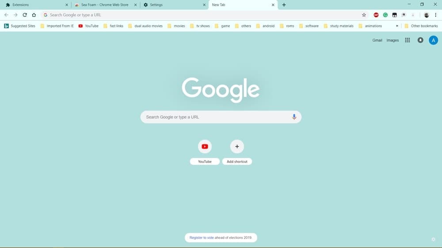The image size is (442, 248).
Task: Expand the software bookmark folder
Action: 309,26
